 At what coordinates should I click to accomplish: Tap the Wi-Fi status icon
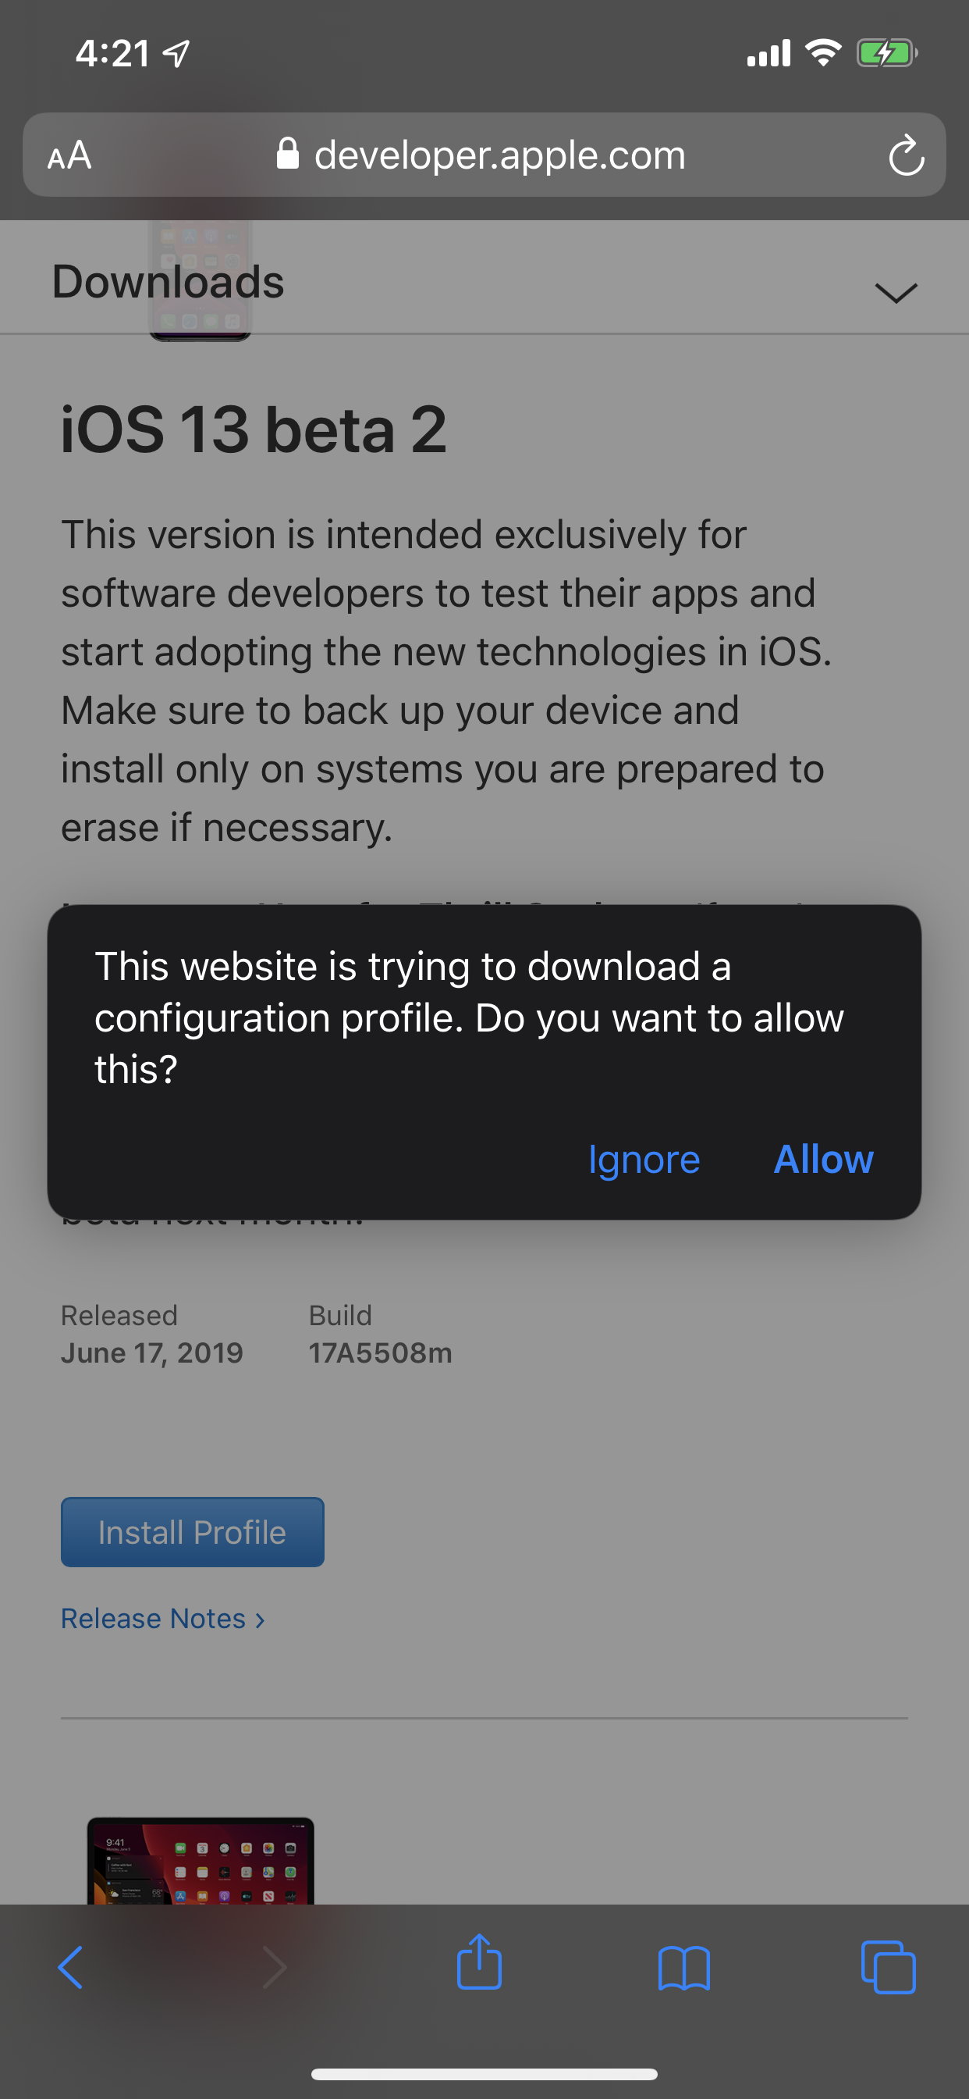tap(822, 54)
